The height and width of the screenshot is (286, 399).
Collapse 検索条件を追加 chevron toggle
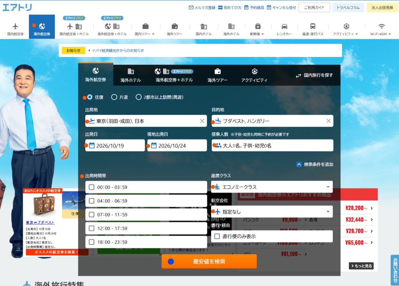click(299, 164)
